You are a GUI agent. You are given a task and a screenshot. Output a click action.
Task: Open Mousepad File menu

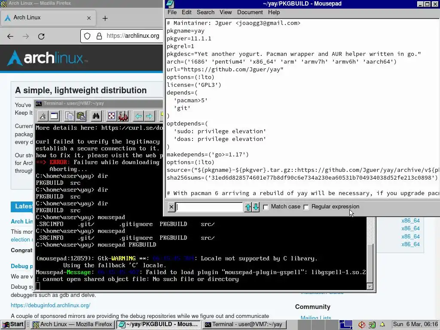point(172,12)
